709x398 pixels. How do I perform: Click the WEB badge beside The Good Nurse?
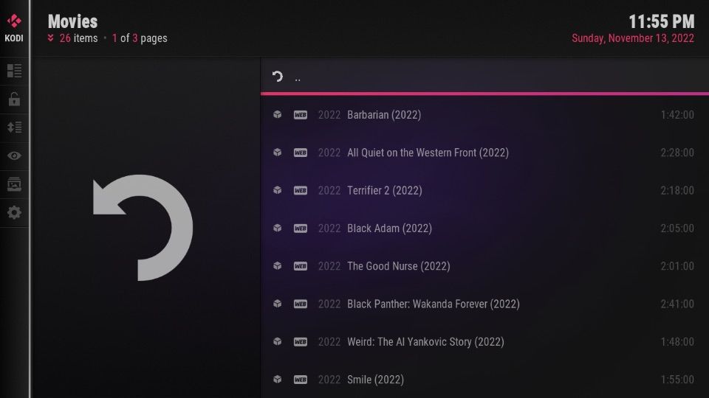click(x=301, y=266)
